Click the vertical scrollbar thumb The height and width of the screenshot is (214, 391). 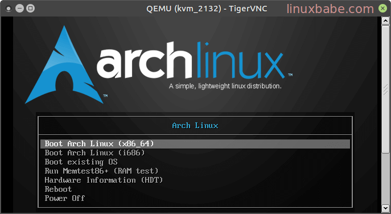(385, 89)
